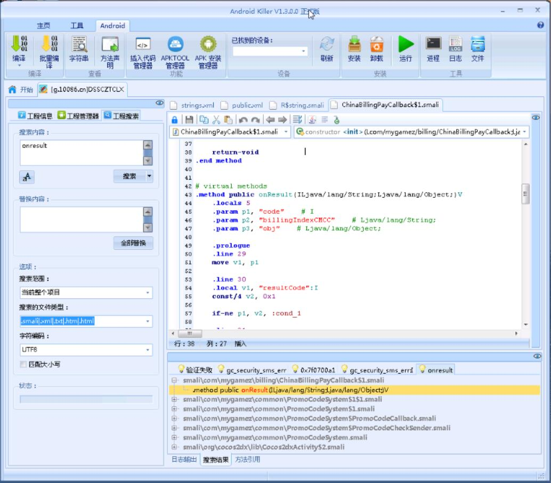Viewport: 551px width, 483px height.
Task: Toggle the eye icon on left panel header
Action: (x=159, y=103)
